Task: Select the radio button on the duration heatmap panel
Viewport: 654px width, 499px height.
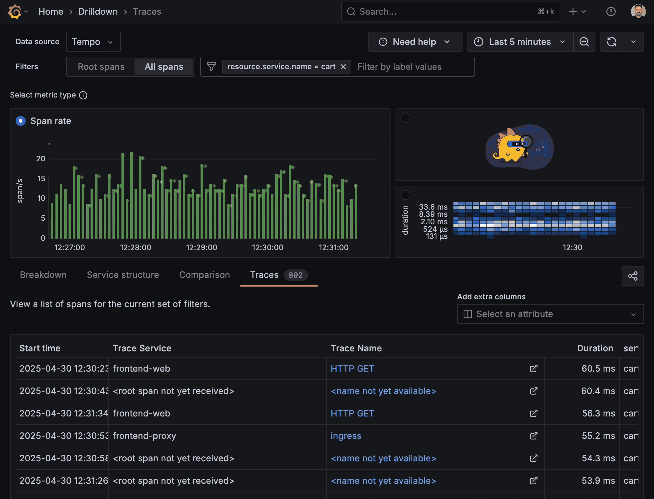Action: 405,195
